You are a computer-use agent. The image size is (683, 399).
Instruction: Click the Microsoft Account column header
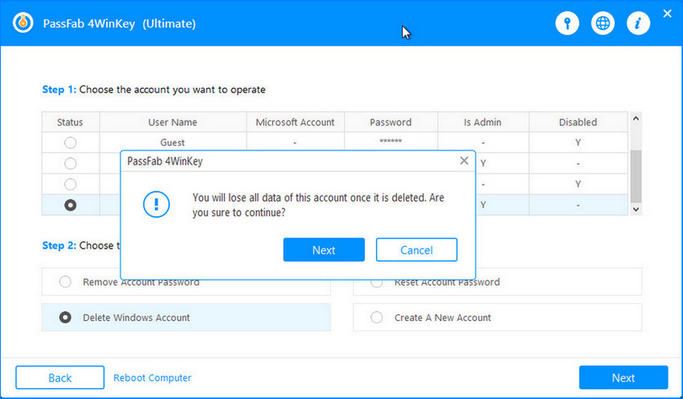pos(295,122)
